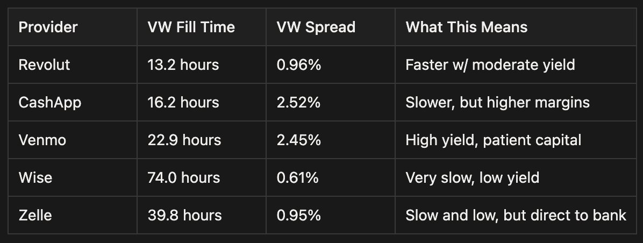
Task: Click the 2.52% spread value
Action: [x=298, y=102]
